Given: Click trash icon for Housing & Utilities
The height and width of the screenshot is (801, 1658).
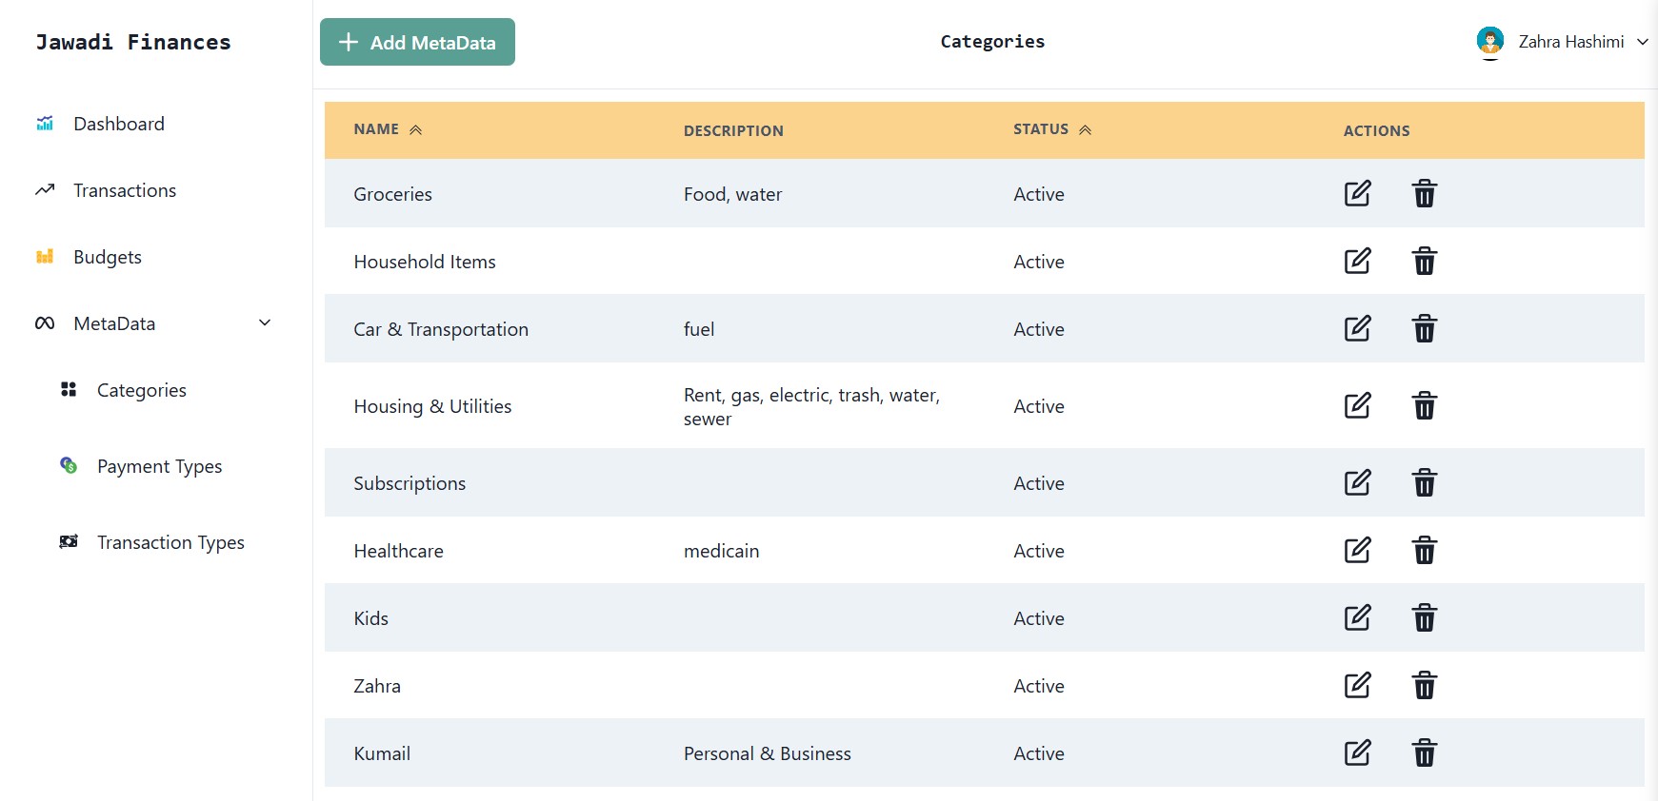Looking at the screenshot, I should [1424, 406].
